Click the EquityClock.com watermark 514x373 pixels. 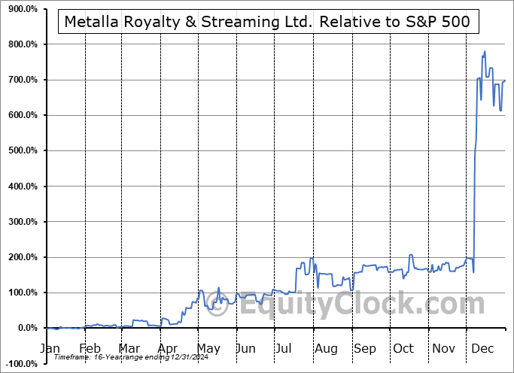tap(346, 305)
